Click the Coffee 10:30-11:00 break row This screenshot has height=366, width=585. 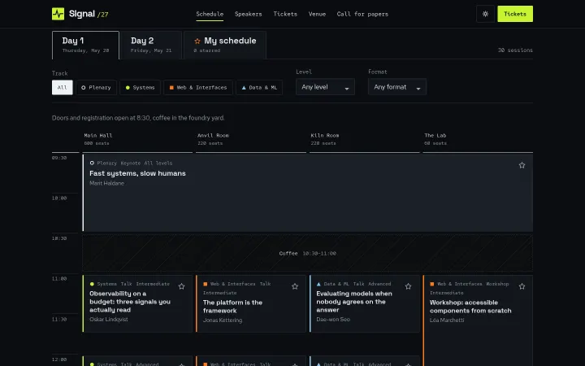(x=307, y=253)
